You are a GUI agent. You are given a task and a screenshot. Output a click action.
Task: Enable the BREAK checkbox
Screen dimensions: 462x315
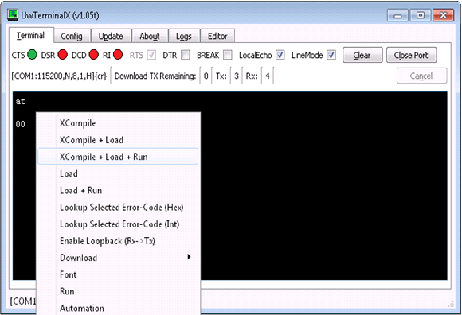click(228, 55)
